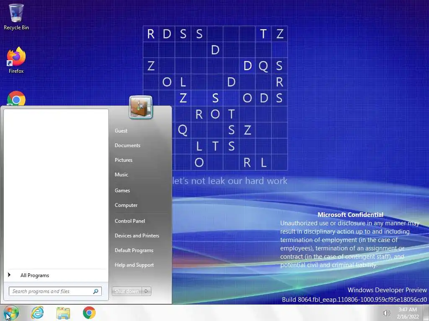The image size is (429, 321).
Task: Focus the Search programs and files box
Action: tap(55, 291)
